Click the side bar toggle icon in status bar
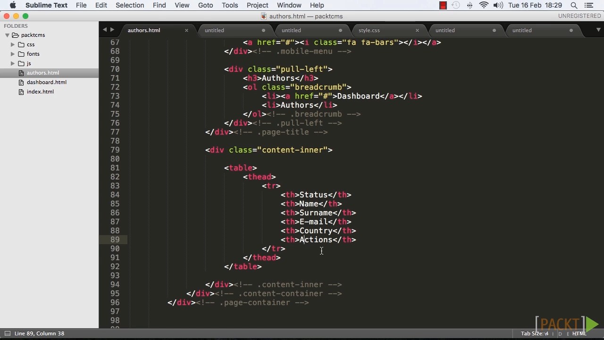The height and width of the screenshot is (340, 604). (x=6, y=333)
